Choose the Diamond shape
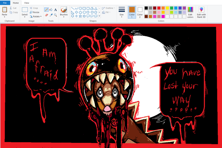This screenshot has height=148, width=222. point(76,12)
